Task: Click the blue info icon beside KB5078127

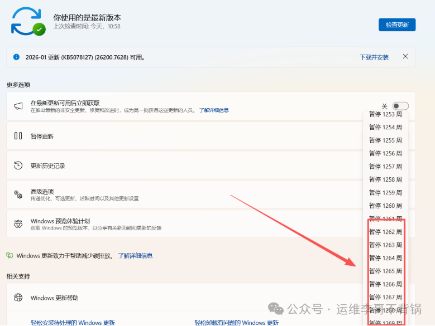Action: [x=16, y=57]
